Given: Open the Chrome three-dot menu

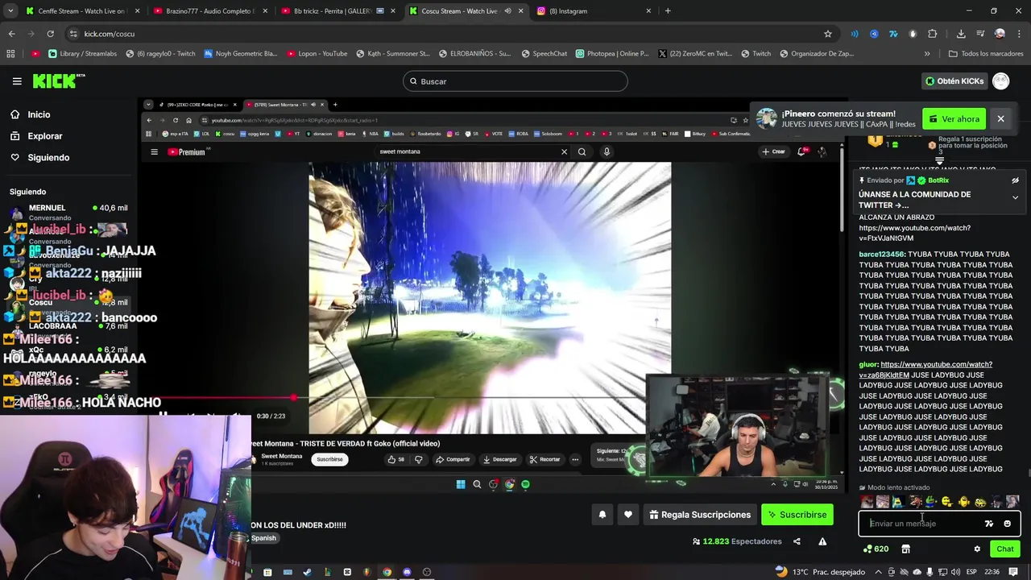Looking at the screenshot, I should (1018, 34).
